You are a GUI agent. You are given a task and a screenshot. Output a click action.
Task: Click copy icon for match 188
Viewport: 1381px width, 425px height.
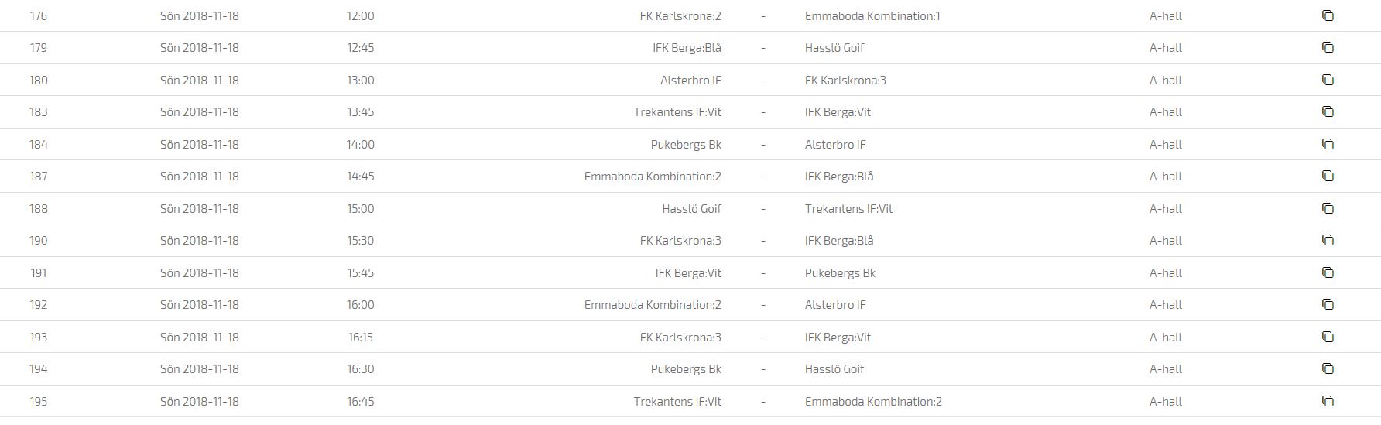click(x=1328, y=208)
